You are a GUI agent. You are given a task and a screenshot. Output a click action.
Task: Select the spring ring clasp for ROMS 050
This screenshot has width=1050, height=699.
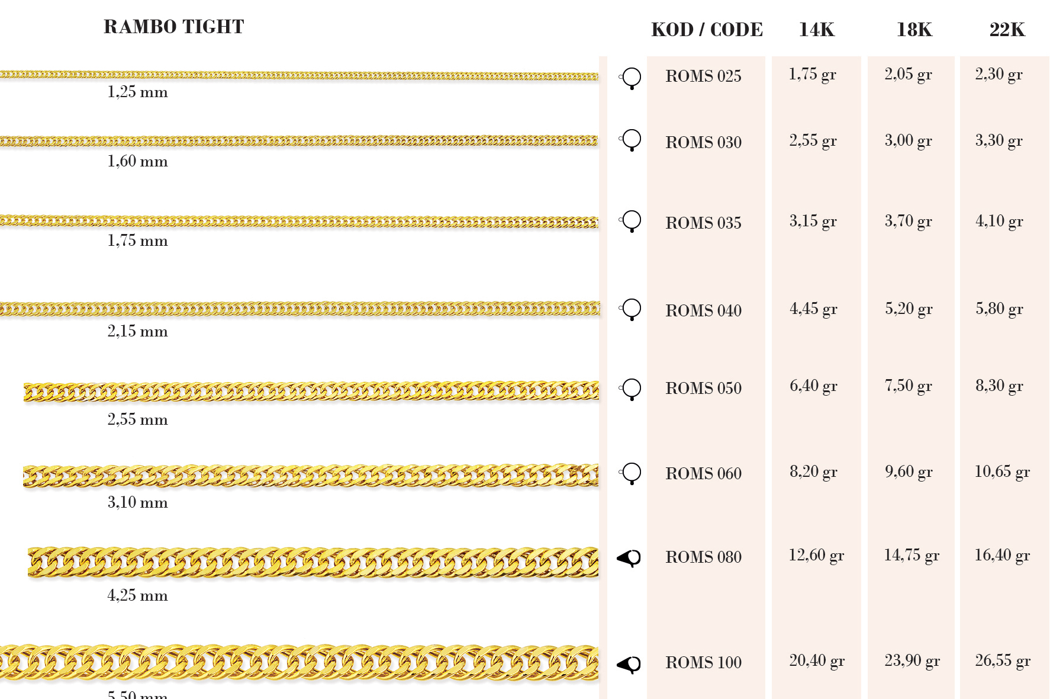(x=631, y=389)
